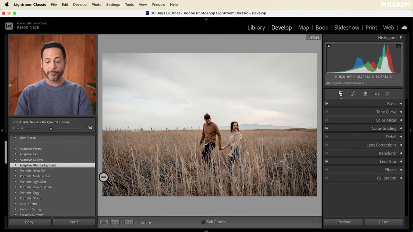Hide top module panel arrow
Image resolution: width=413 pixels, height=232 pixels.
[206, 20]
